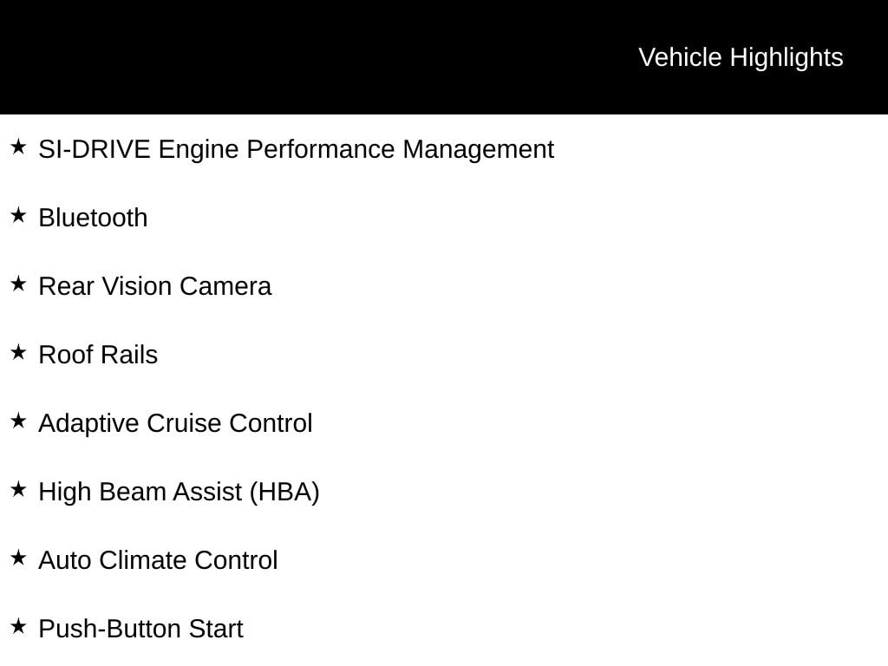Click the star next to High Beam Assist
Image resolution: width=888 pixels, height=666 pixels.
pyautogui.click(x=18, y=490)
